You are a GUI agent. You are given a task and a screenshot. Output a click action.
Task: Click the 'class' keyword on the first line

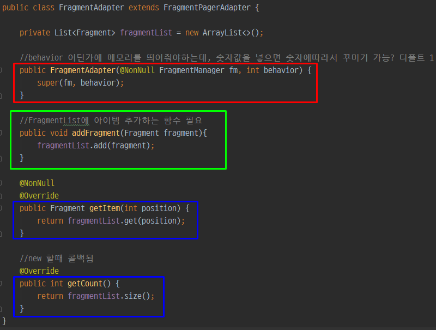(44, 8)
